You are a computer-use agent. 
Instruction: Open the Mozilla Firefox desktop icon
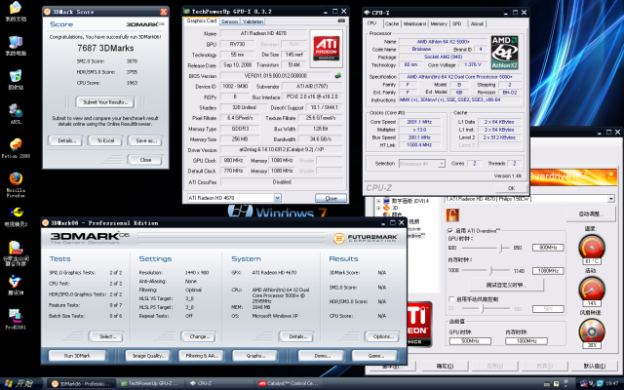(15, 176)
